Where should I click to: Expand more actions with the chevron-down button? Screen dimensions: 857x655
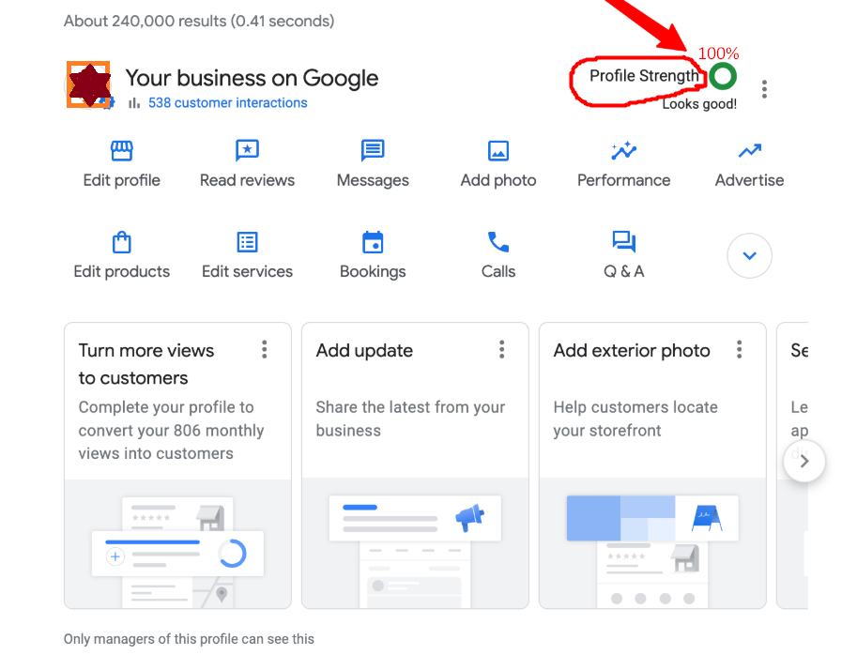(x=749, y=255)
